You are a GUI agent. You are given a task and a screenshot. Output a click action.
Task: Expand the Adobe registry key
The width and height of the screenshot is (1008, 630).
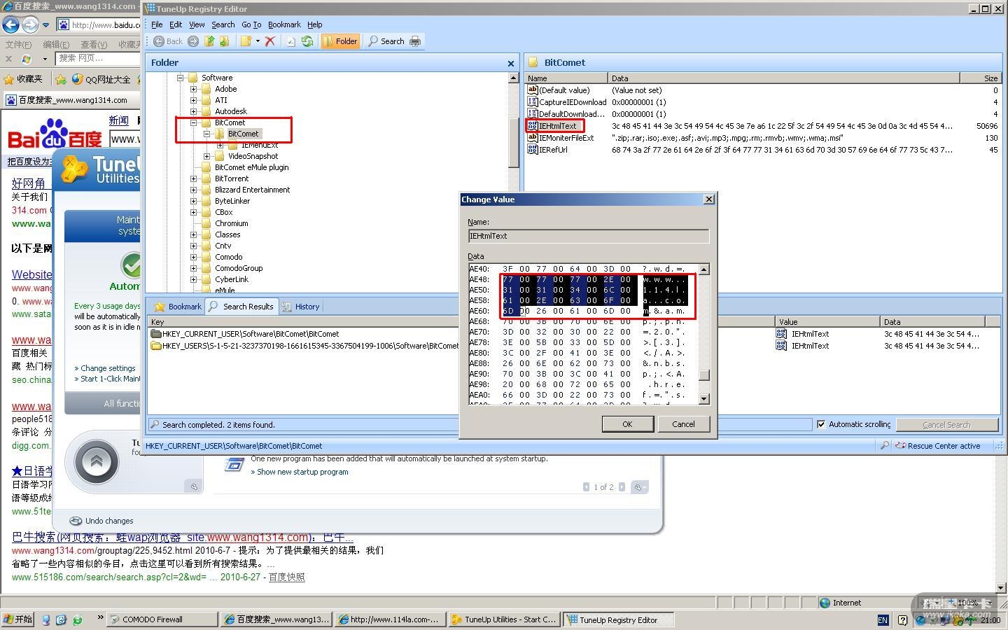[194, 89]
